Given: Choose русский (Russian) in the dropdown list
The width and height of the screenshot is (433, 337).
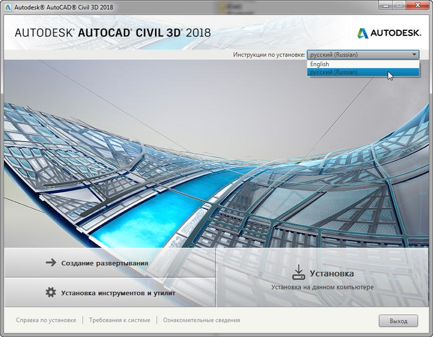Looking at the screenshot, I should click(363, 72).
